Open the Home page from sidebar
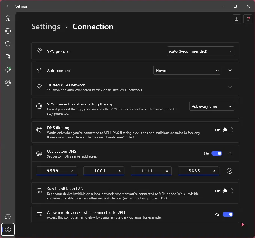The width and height of the screenshot is (255, 238). 8,18
